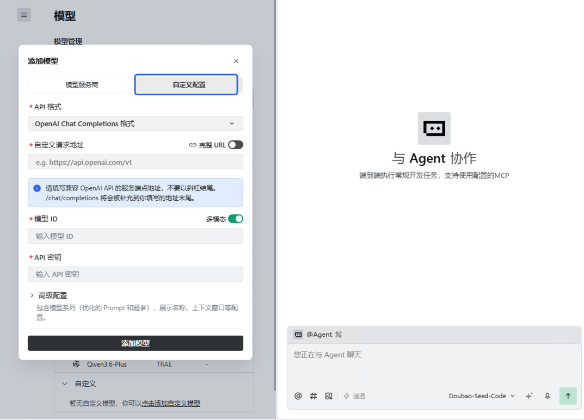Click the 速通 lightning button

coord(354,396)
